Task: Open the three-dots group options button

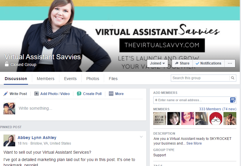Action: tap(230, 63)
